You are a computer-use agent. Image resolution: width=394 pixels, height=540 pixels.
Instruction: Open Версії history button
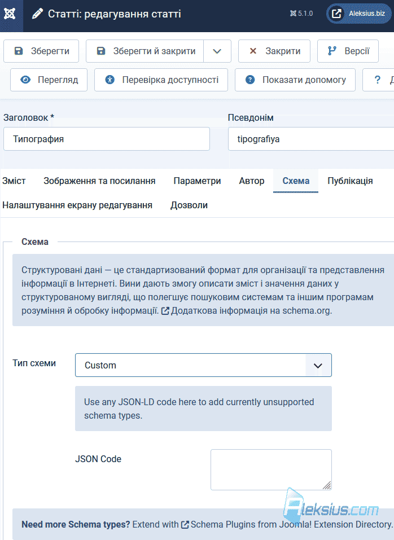(x=348, y=51)
